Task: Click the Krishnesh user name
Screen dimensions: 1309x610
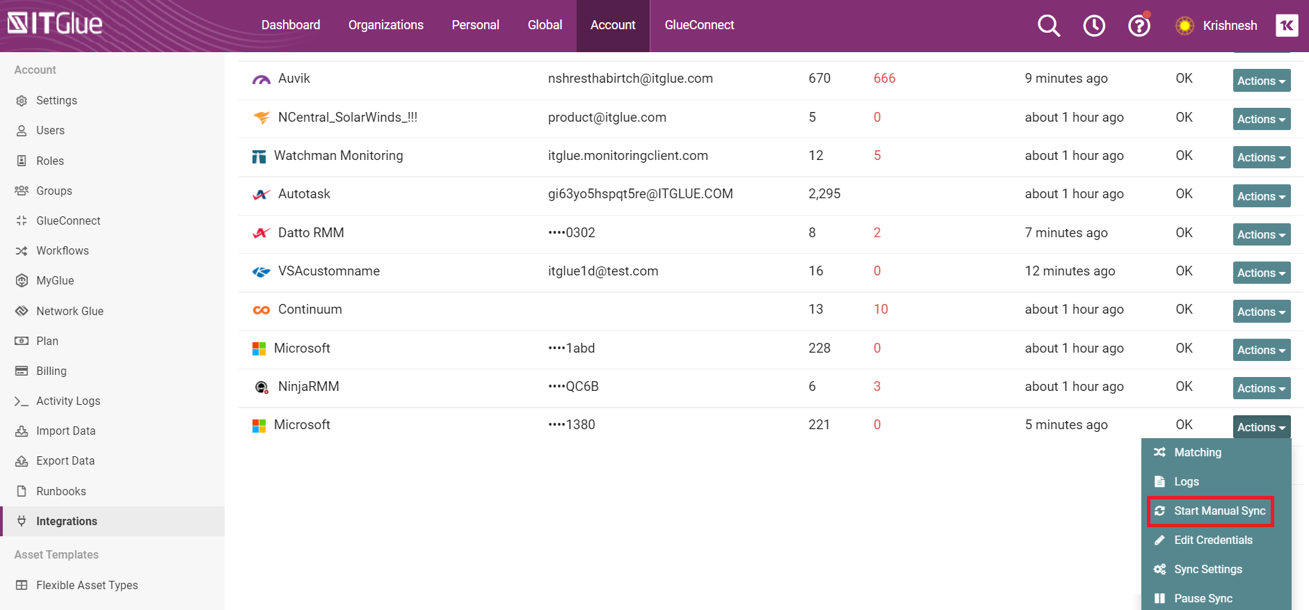Action: [x=1230, y=26]
